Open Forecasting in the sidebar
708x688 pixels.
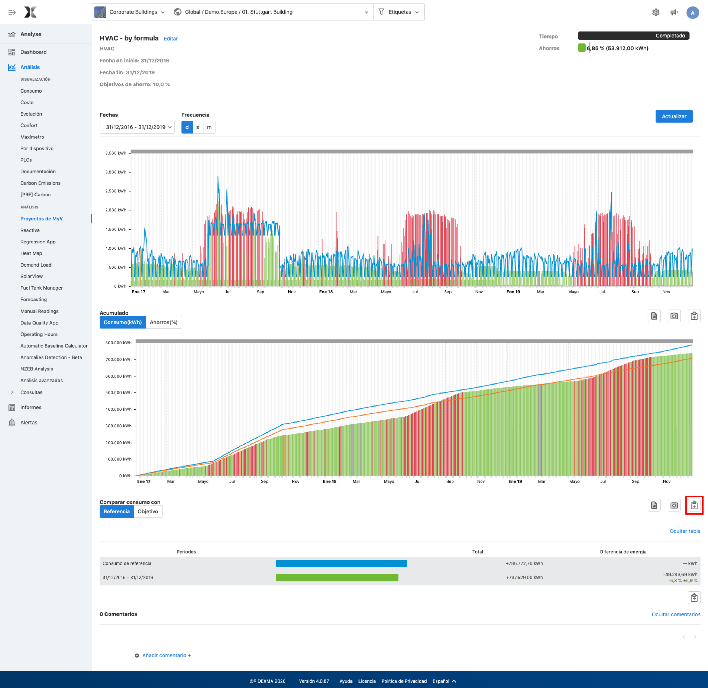[34, 300]
